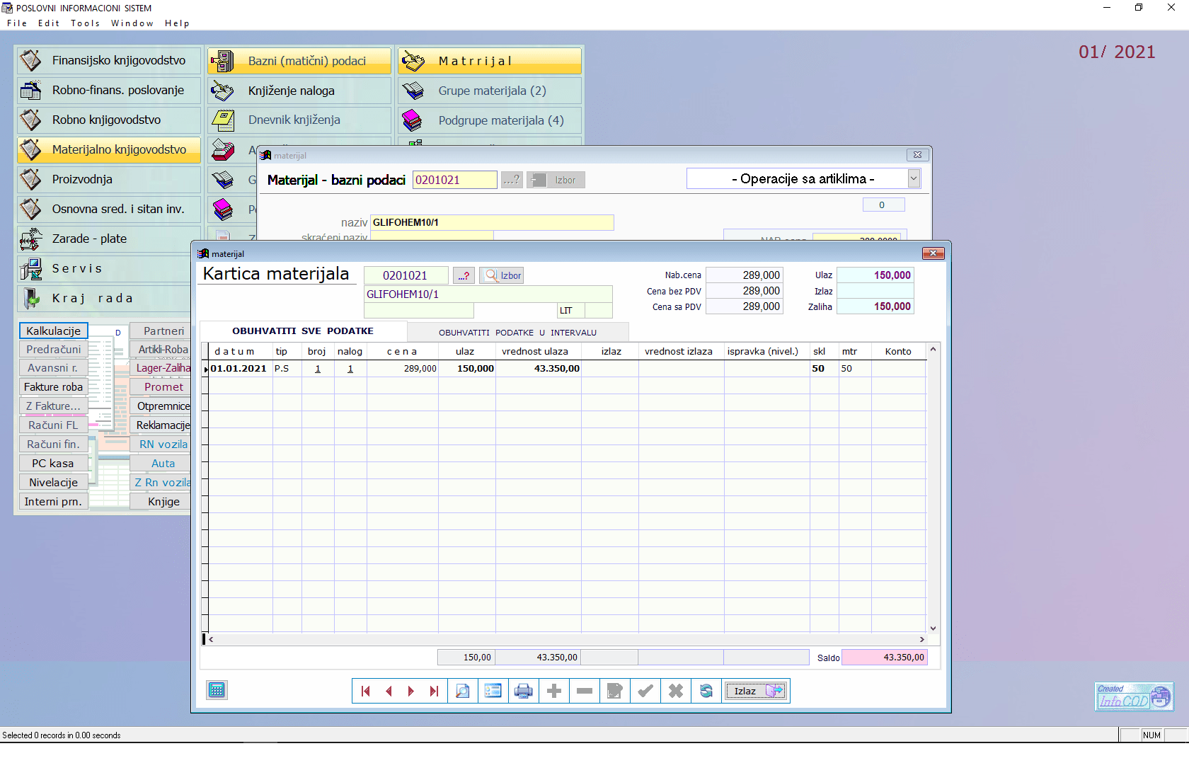Click the Interni prn. shortcut
Screen dimensions: 1189x763
pyautogui.click(x=54, y=501)
